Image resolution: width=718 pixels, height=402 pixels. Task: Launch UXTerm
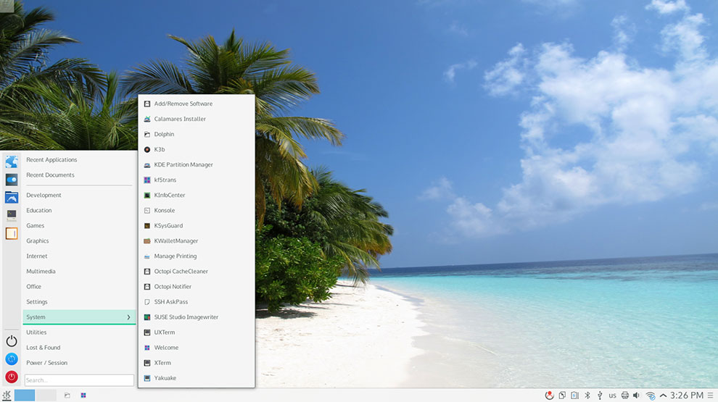pos(197,332)
